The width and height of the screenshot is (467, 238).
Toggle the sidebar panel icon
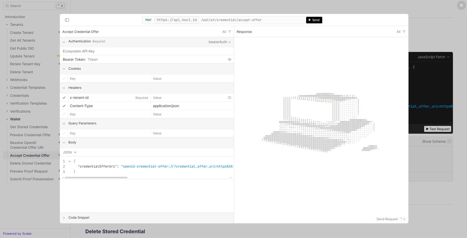click(x=67, y=20)
